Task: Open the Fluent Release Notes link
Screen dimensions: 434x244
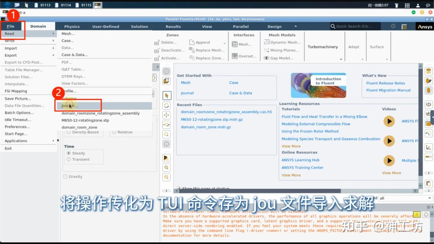Action: click(x=385, y=83)
